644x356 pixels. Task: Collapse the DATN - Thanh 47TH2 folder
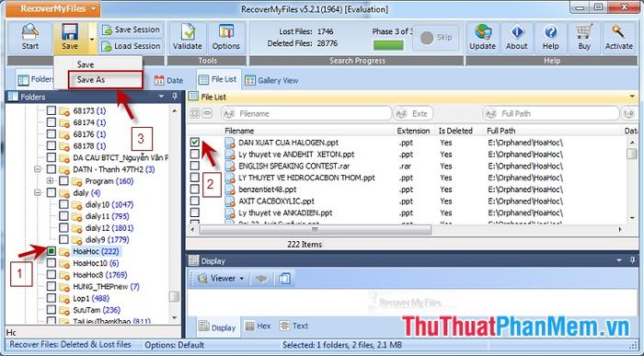38,169
